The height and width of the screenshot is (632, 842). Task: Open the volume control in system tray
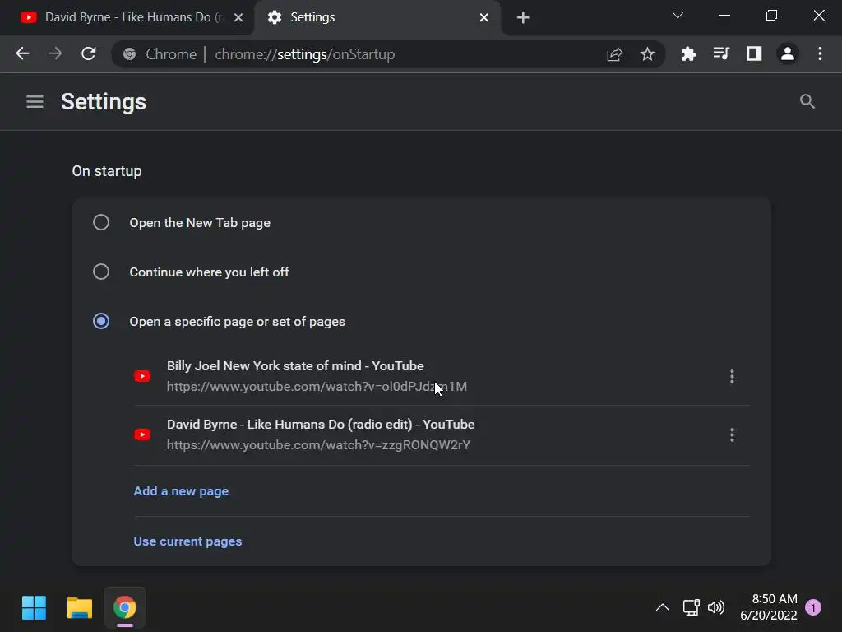[x=716, y=608]
